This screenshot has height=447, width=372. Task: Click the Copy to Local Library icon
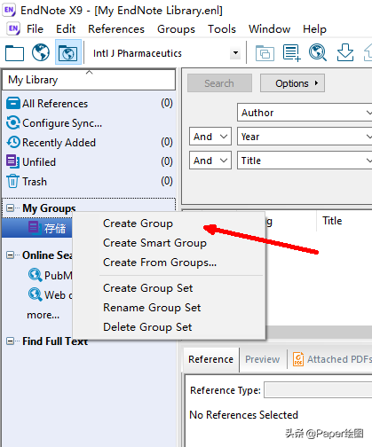[x=265, y=53]
